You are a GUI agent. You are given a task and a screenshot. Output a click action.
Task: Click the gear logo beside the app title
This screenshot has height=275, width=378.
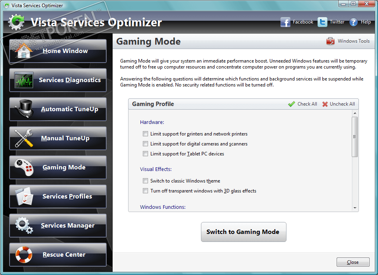tap(16, 22)
